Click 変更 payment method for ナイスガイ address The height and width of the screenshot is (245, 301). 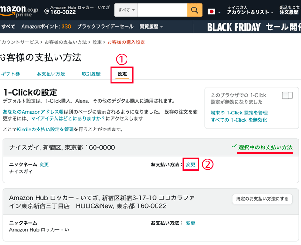[190, 164]
